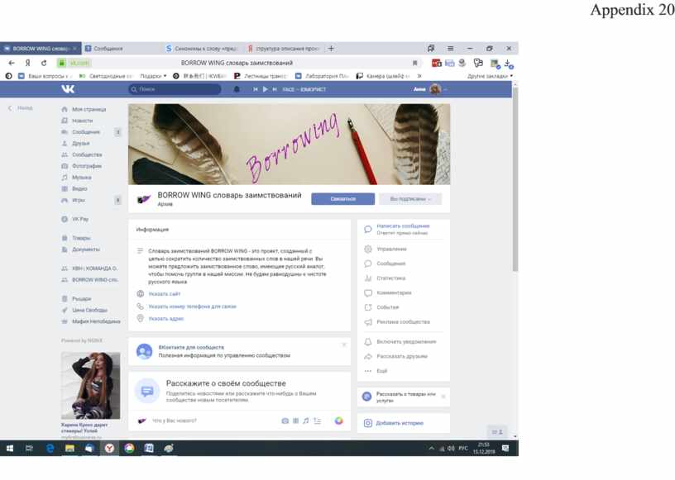Bookmark the page using the address bar icon
The width and height of the screenshot is (675, 480).
pyautogui.click(x=415, y=64)
